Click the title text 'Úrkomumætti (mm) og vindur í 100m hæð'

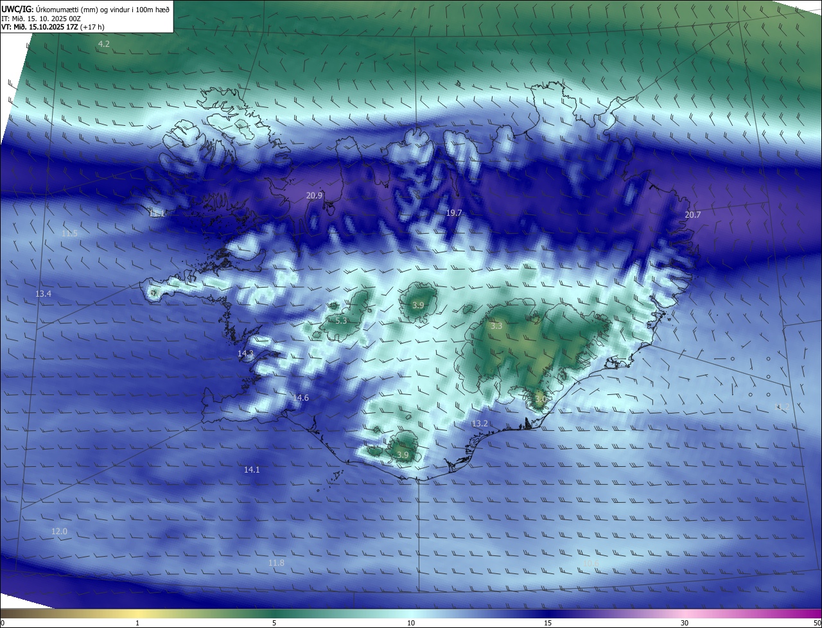(x=103, y=10)
